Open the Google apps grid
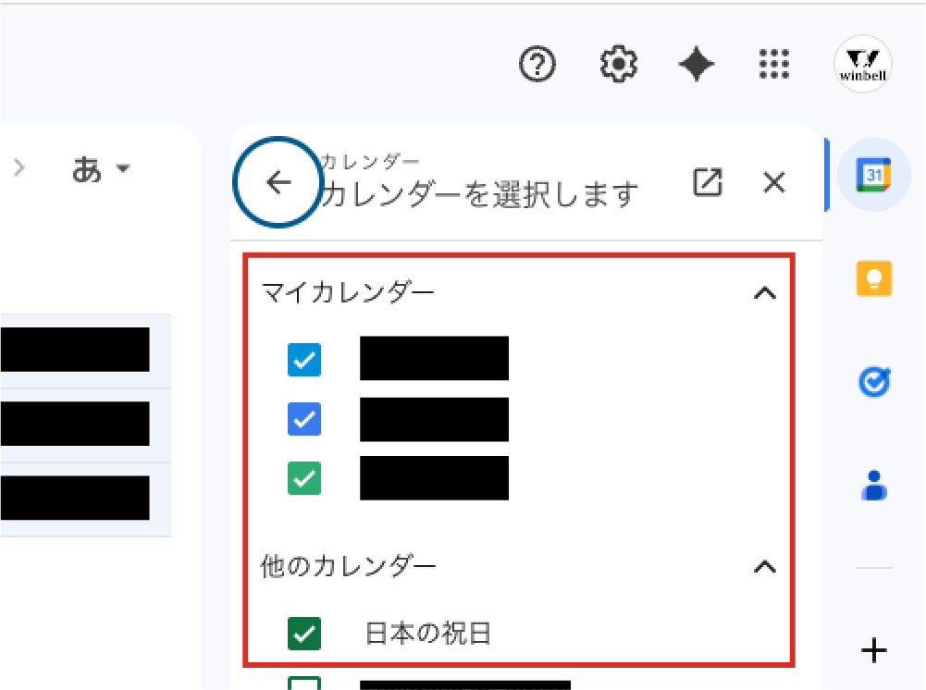Image resolution: width=926 pixels, height=690 pixels. tap(773, 65)
